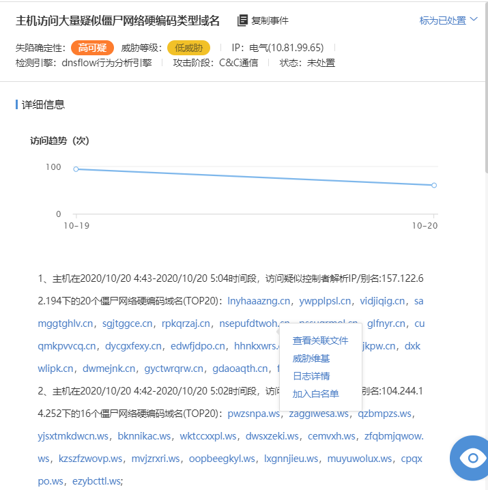This screenshot has height=490, width=488.
Task: Open domain link ywpplpsl.cn
Action: click(x=325, y=301)
